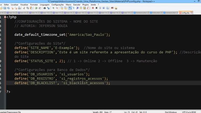Open the Executar menu
201x113 pixels.
pyautogui.click(x=77, y=5)
